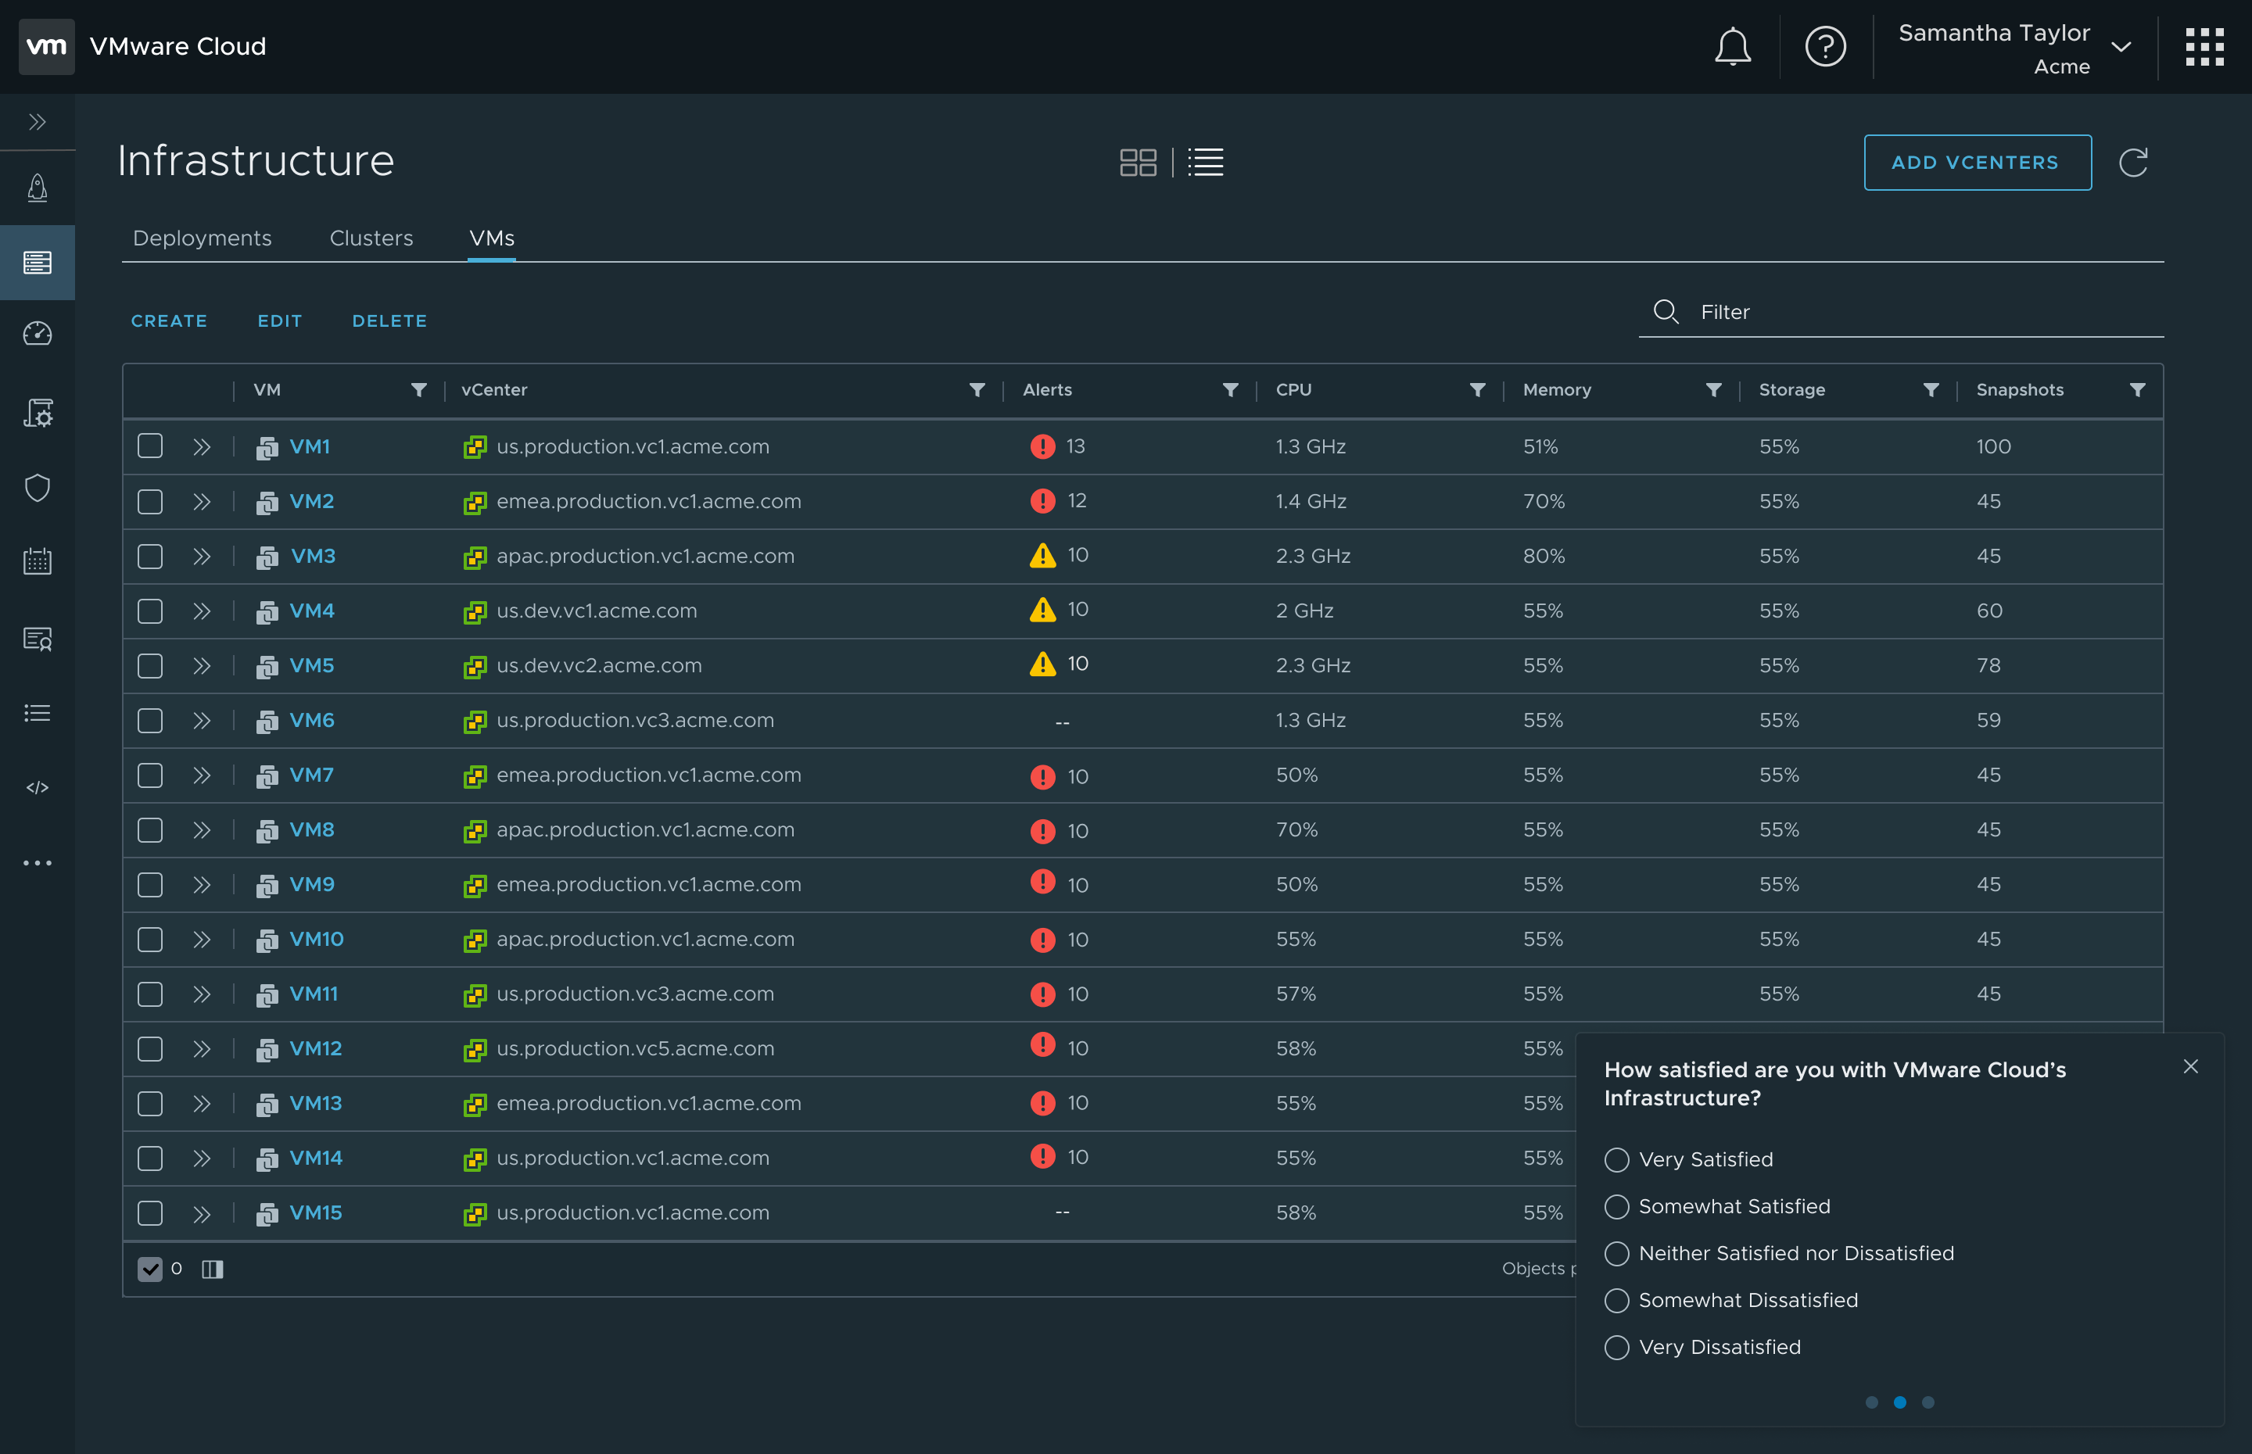Screen dimensions: 2252x1454
Task: Click the EDIT action
Action: click(x=279, y=321)
